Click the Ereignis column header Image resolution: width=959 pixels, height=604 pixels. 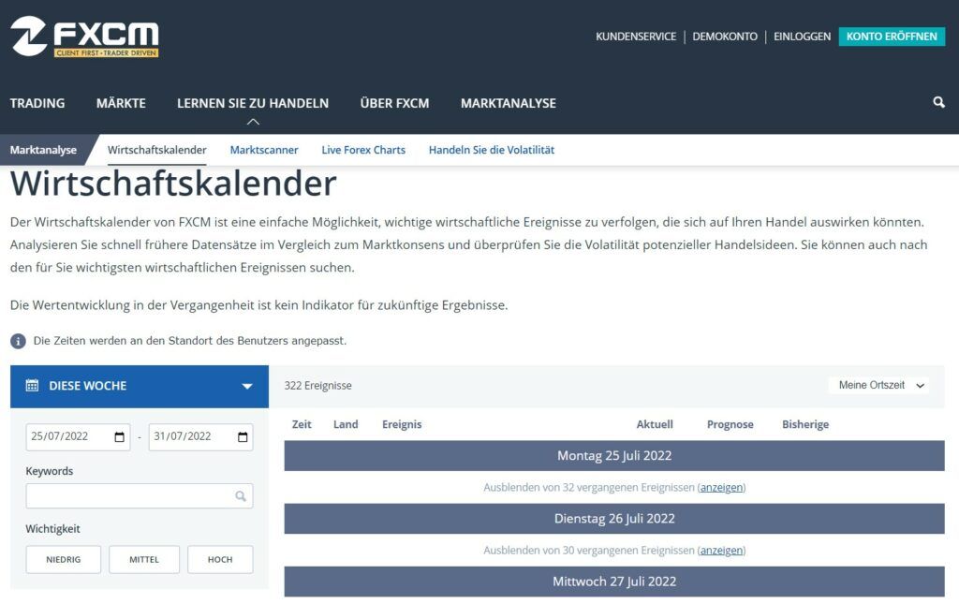coord(402,424)
